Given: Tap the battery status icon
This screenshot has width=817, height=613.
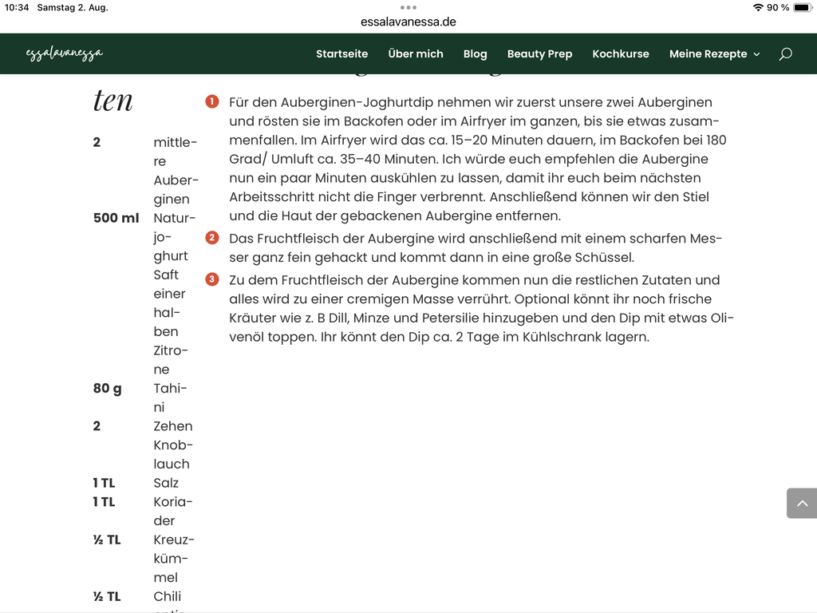Looking at the screenshot, I should tap(803, 7).
